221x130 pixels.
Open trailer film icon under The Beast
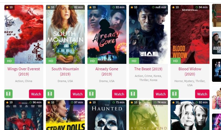[x=133, y=94]
